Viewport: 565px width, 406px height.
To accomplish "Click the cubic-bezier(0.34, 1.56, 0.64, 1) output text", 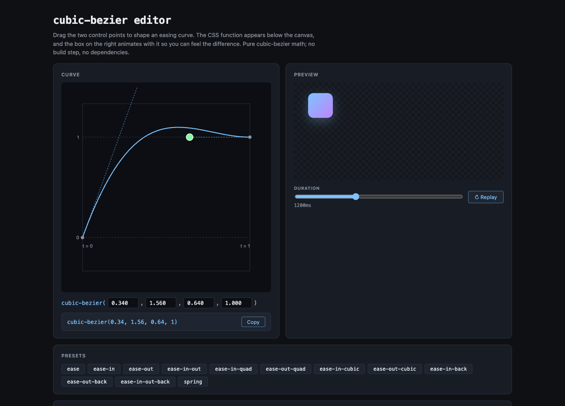I will (122, 322).
